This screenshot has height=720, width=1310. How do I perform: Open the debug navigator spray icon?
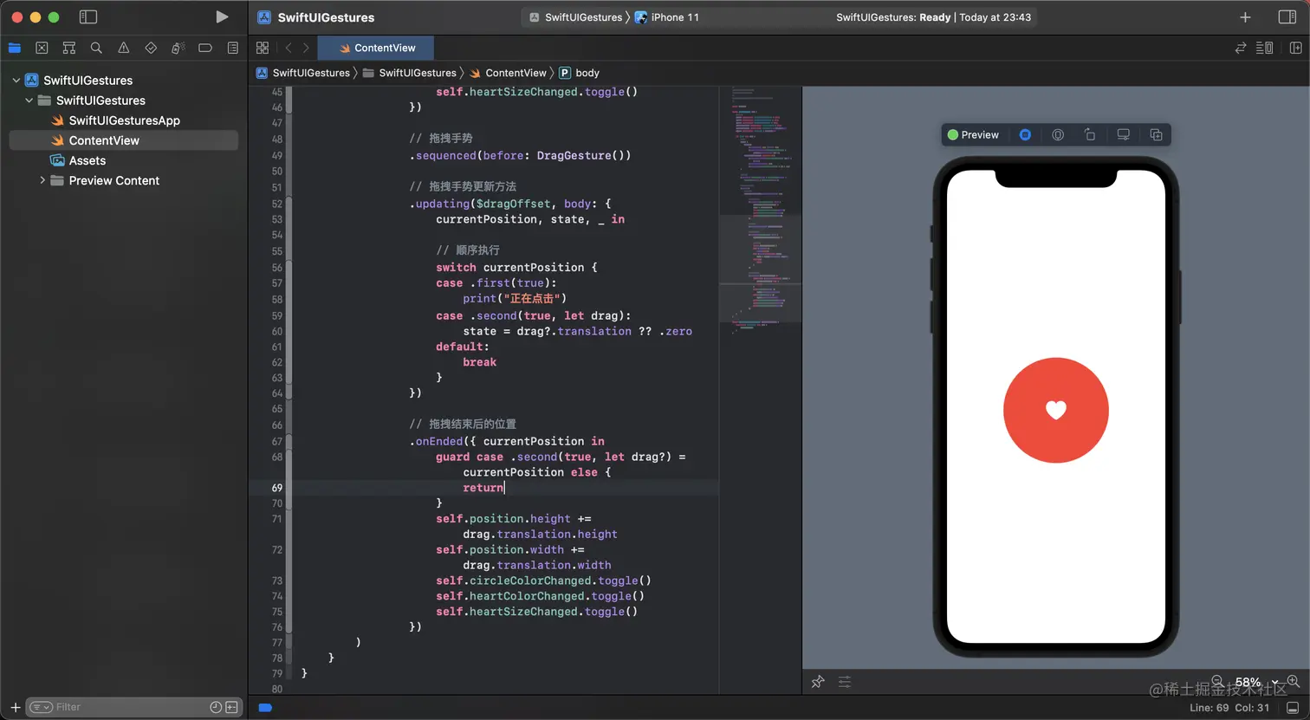point(178,48)
